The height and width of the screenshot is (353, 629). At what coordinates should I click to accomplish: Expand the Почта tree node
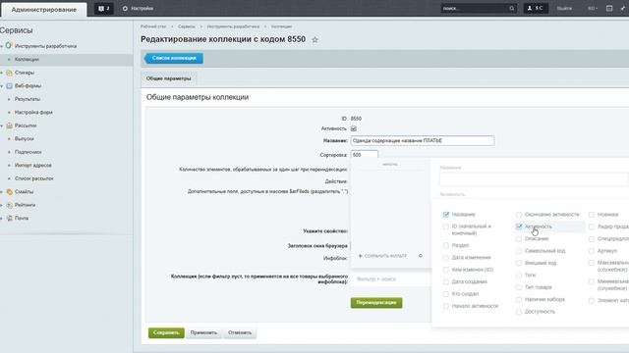coord(2,218)
